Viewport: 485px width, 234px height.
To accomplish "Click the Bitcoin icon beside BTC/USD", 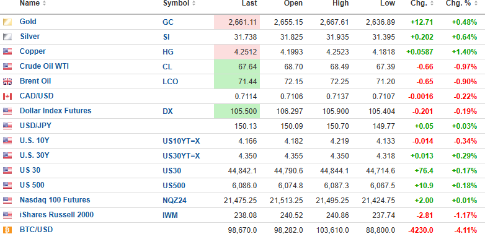I will [x=7, y=230].
